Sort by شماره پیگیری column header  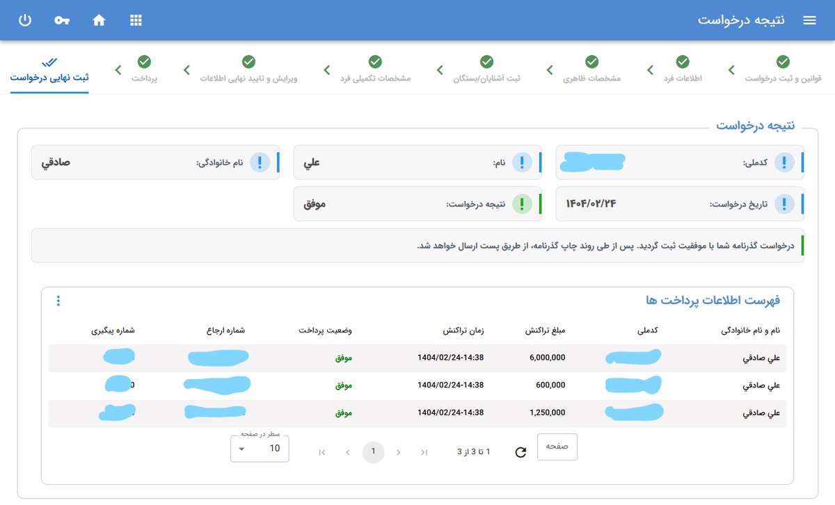112,330
